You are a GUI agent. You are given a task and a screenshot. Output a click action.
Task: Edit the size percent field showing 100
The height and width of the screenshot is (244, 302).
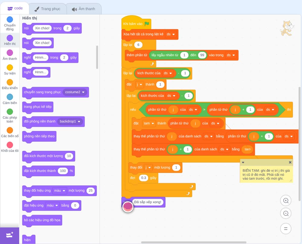click(x=63, y=171)
